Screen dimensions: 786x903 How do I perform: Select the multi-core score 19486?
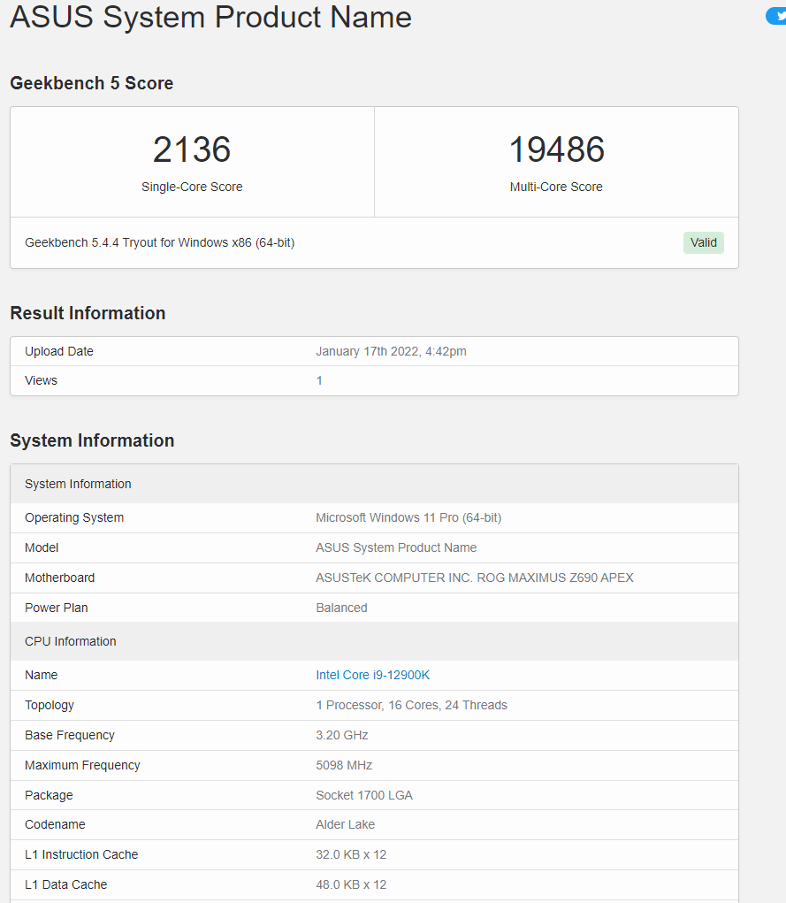tap(556, 149)
